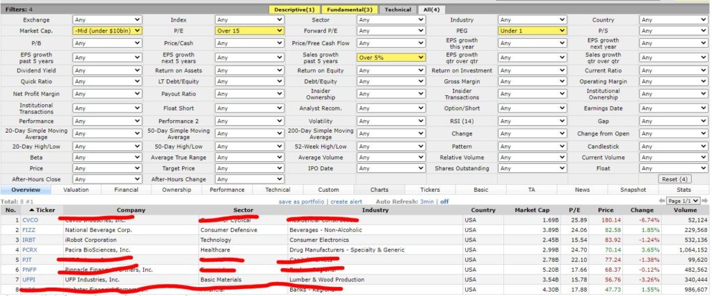Select the TA view tab
This screenshot has height=296, width=712.
pyautogui.click(x=532, y=190)
